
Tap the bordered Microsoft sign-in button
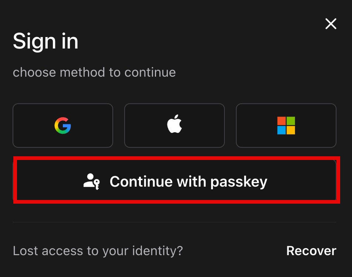pyautogui.click(x=286, y=126)
